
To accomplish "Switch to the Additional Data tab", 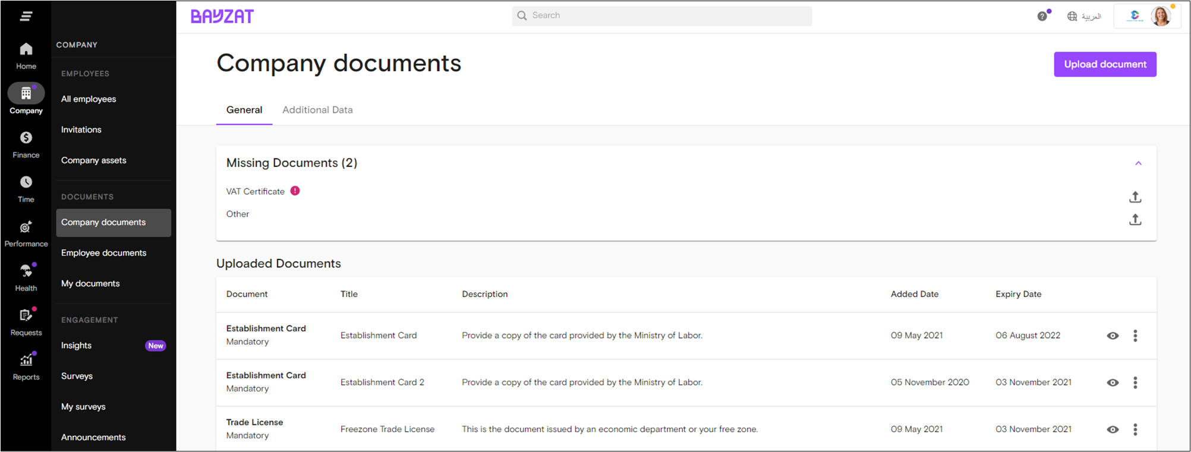I will [x=317, y=110].
